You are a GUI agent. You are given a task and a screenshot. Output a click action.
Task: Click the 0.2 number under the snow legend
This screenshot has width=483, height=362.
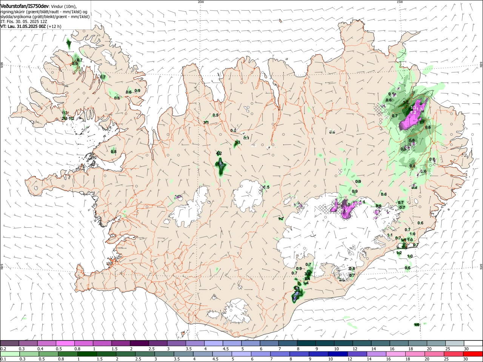click(x=3, y=348)
